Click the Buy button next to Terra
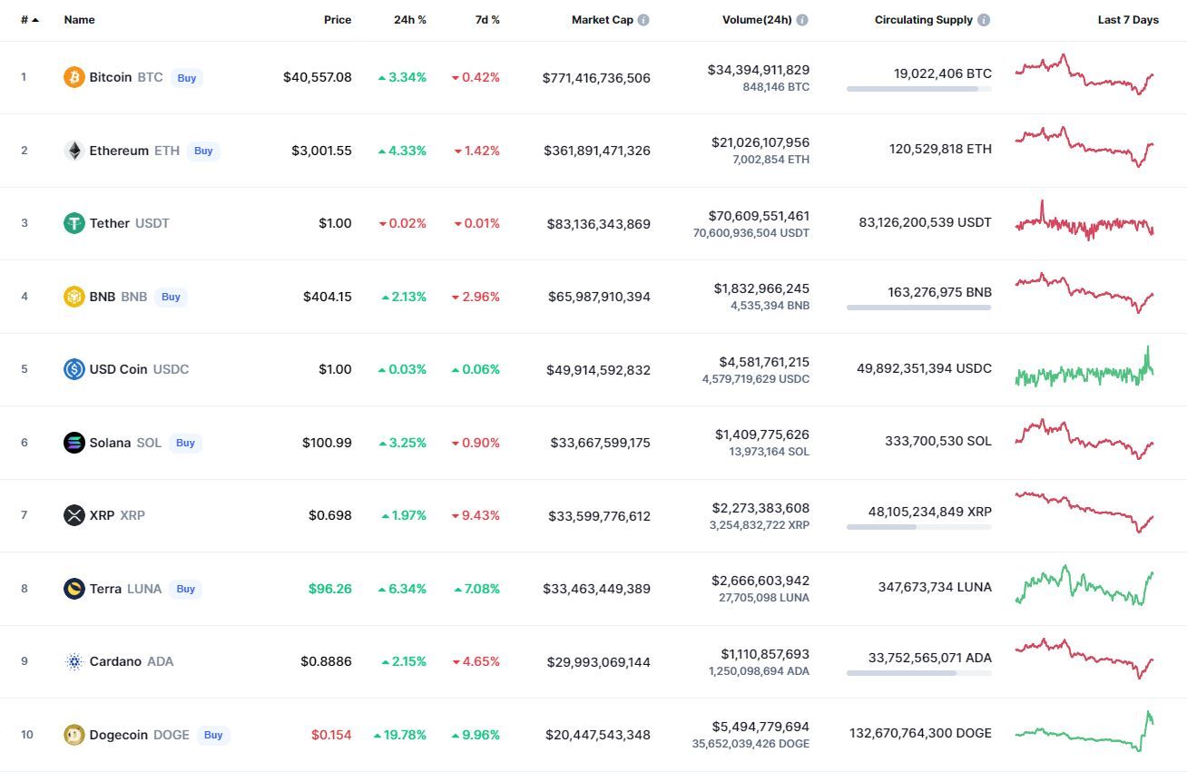 (x=186, y=589)
